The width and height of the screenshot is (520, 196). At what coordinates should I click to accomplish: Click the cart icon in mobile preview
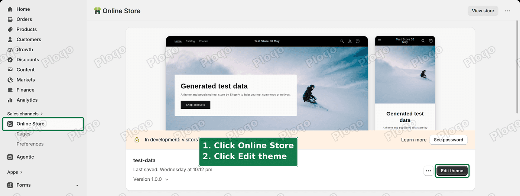(x=431, y=41)
